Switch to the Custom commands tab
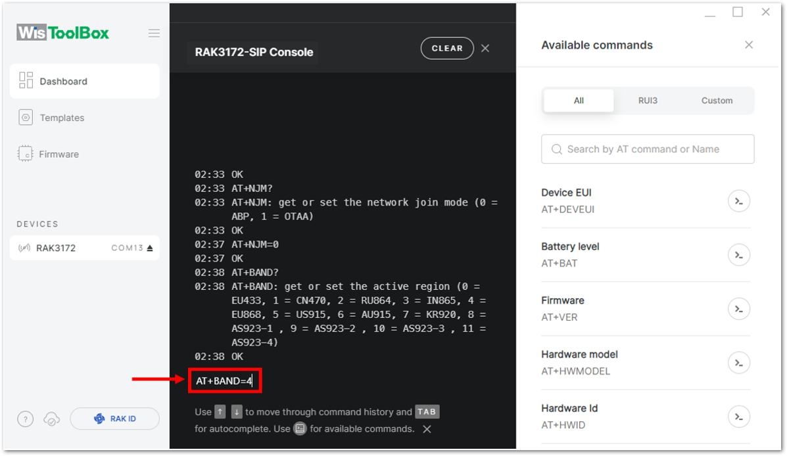 coord(717,101)
